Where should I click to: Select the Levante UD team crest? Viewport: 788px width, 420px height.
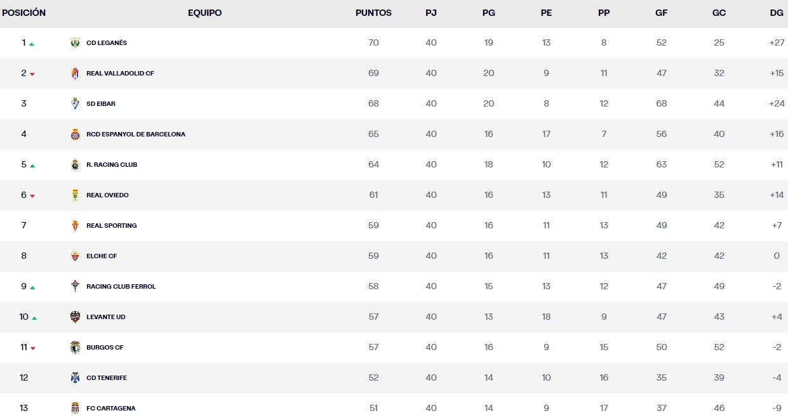pos(75,317)
